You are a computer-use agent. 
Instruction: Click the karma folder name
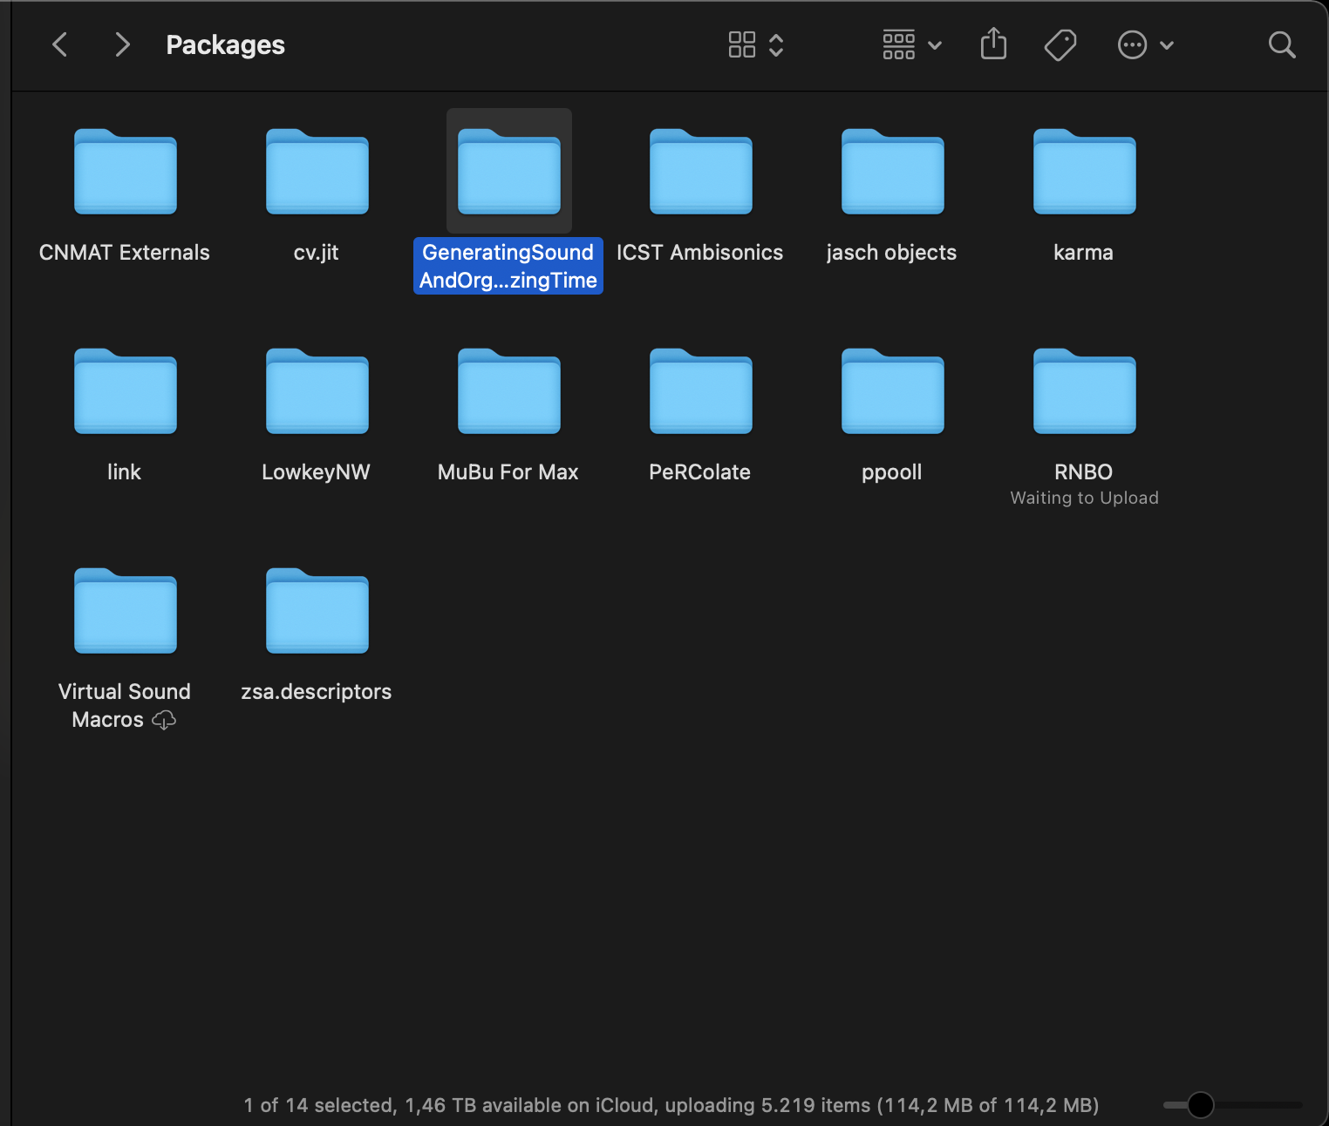[x=1084, y=253]
